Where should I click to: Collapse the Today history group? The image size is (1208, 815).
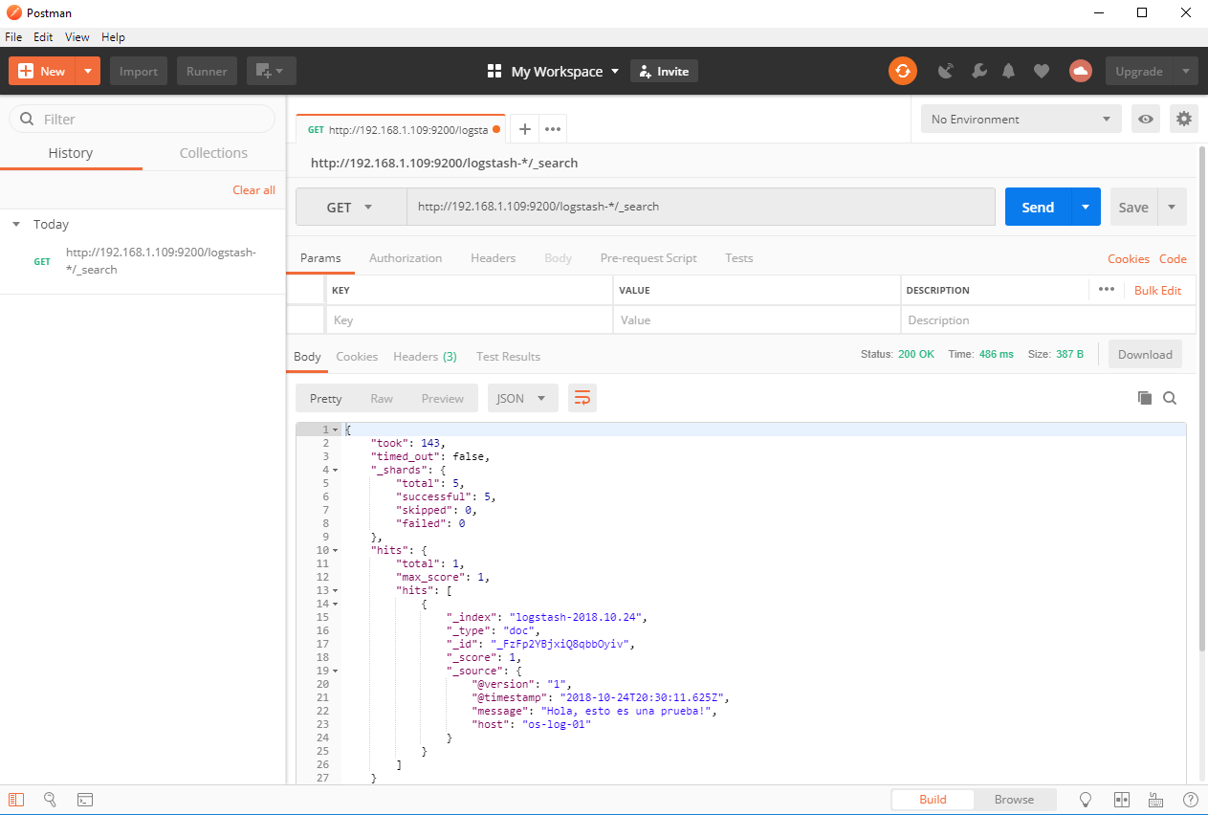click(x=16, y=224)
